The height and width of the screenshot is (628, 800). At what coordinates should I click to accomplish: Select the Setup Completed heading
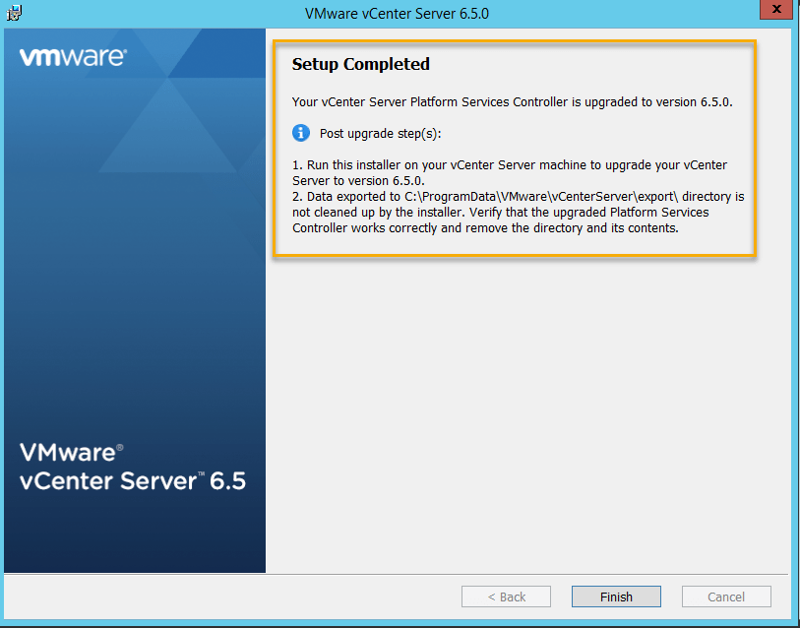361,65
